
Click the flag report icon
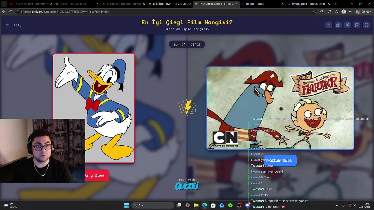[357, 25]
